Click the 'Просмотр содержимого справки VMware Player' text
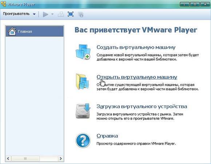This screenshot has width=211, height=164. click(136, 144)
